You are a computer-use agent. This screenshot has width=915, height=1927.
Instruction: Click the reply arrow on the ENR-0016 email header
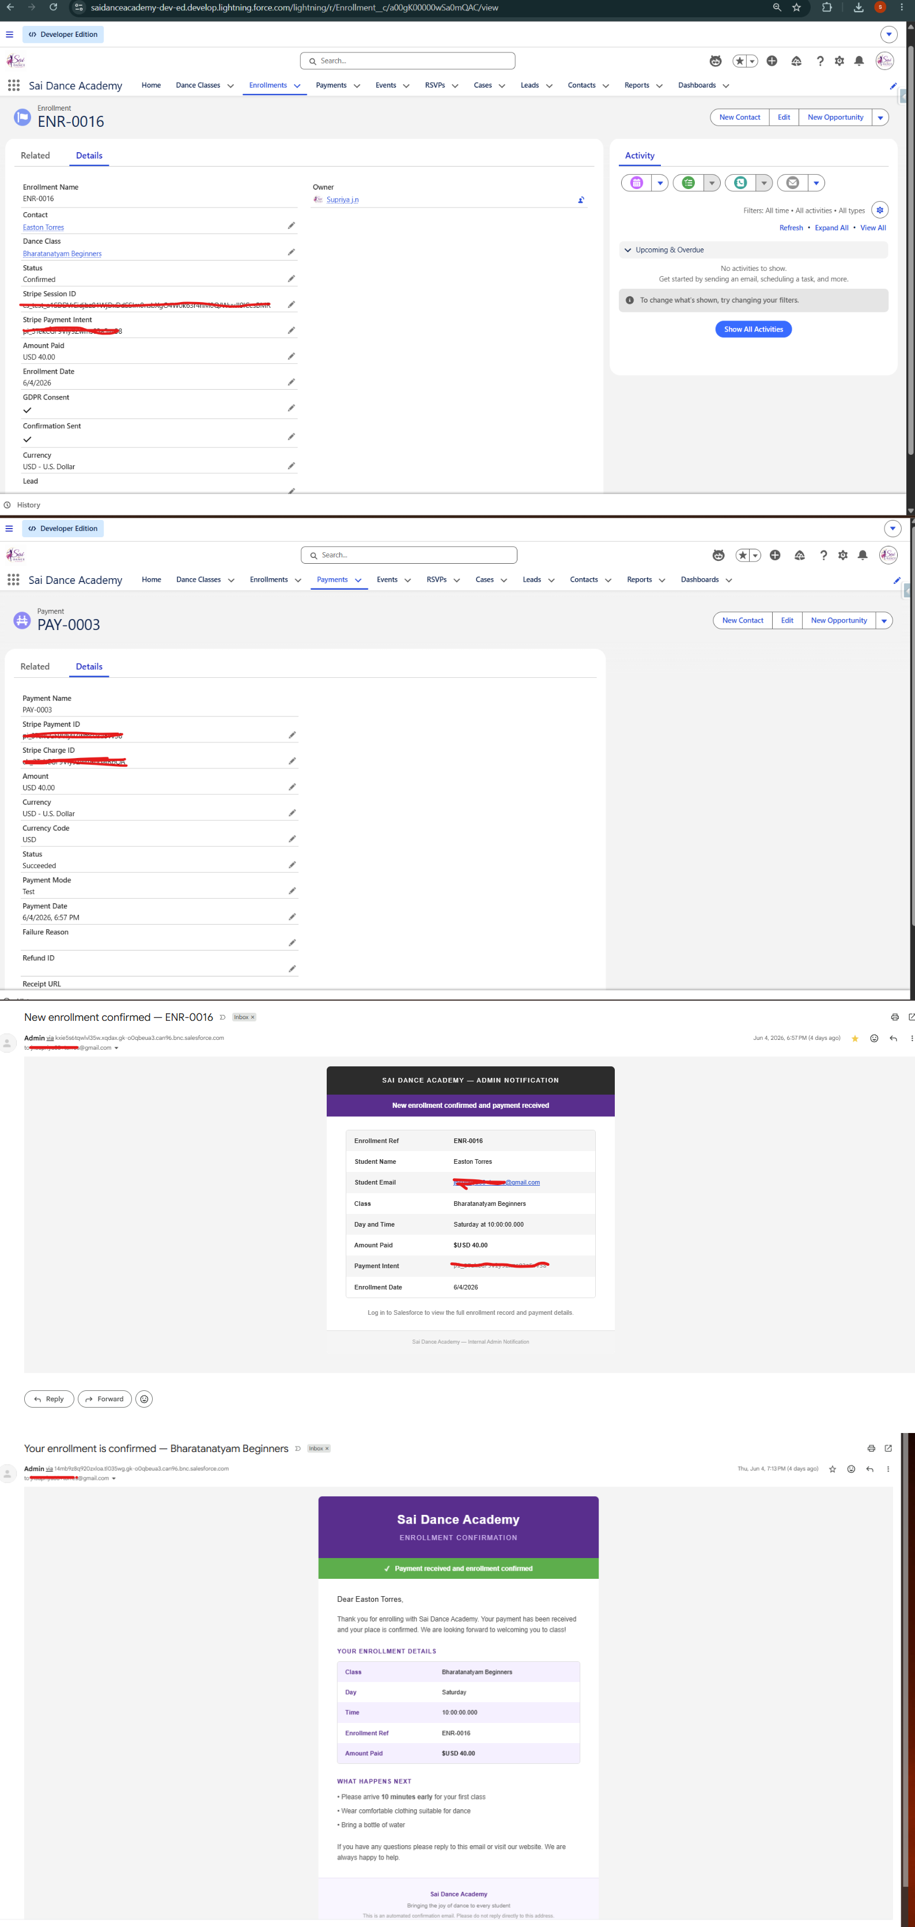pyautogui.click(x=893, y=1038)
